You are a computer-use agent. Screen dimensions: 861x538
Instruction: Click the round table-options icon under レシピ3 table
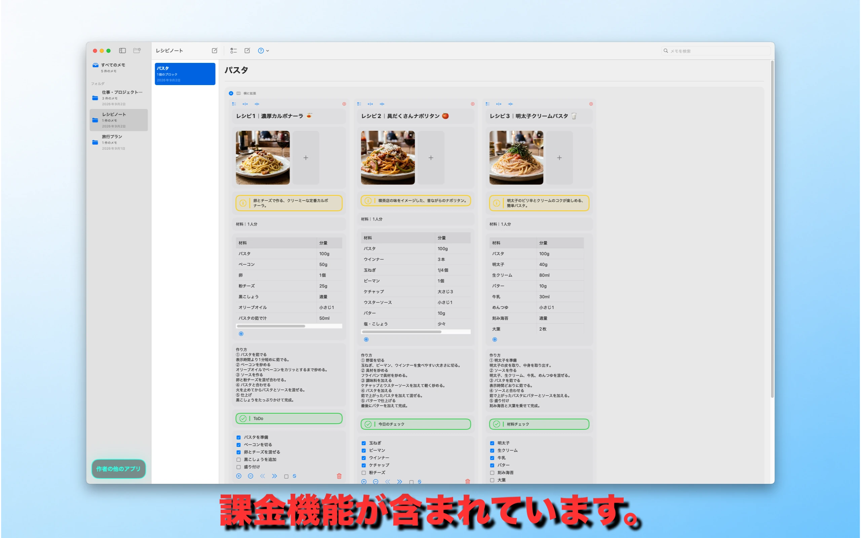(x=494, y=340)
